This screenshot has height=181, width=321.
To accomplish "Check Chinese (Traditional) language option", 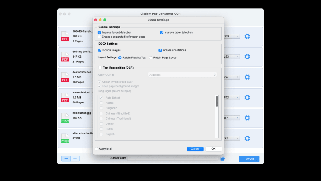I will point(101,119).
